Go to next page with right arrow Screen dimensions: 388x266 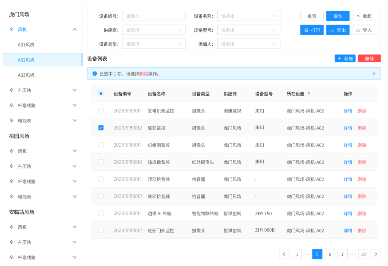(375, 254)
